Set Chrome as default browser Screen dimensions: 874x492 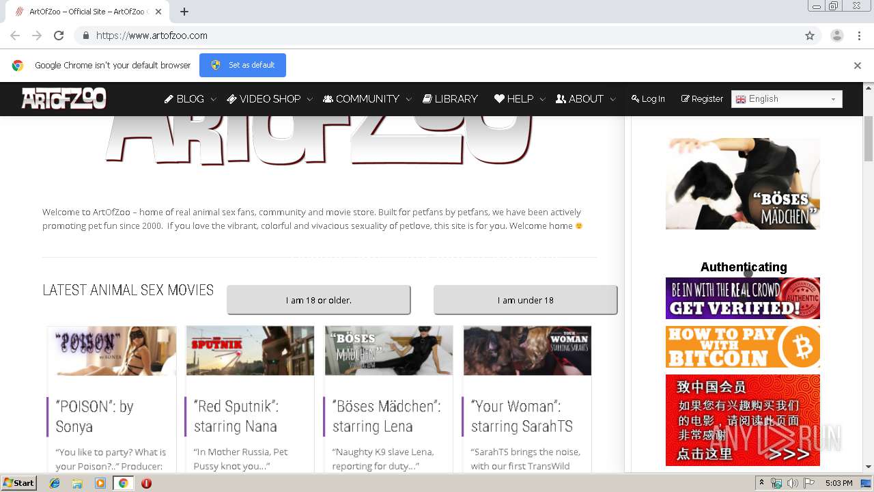pos(242,65)
